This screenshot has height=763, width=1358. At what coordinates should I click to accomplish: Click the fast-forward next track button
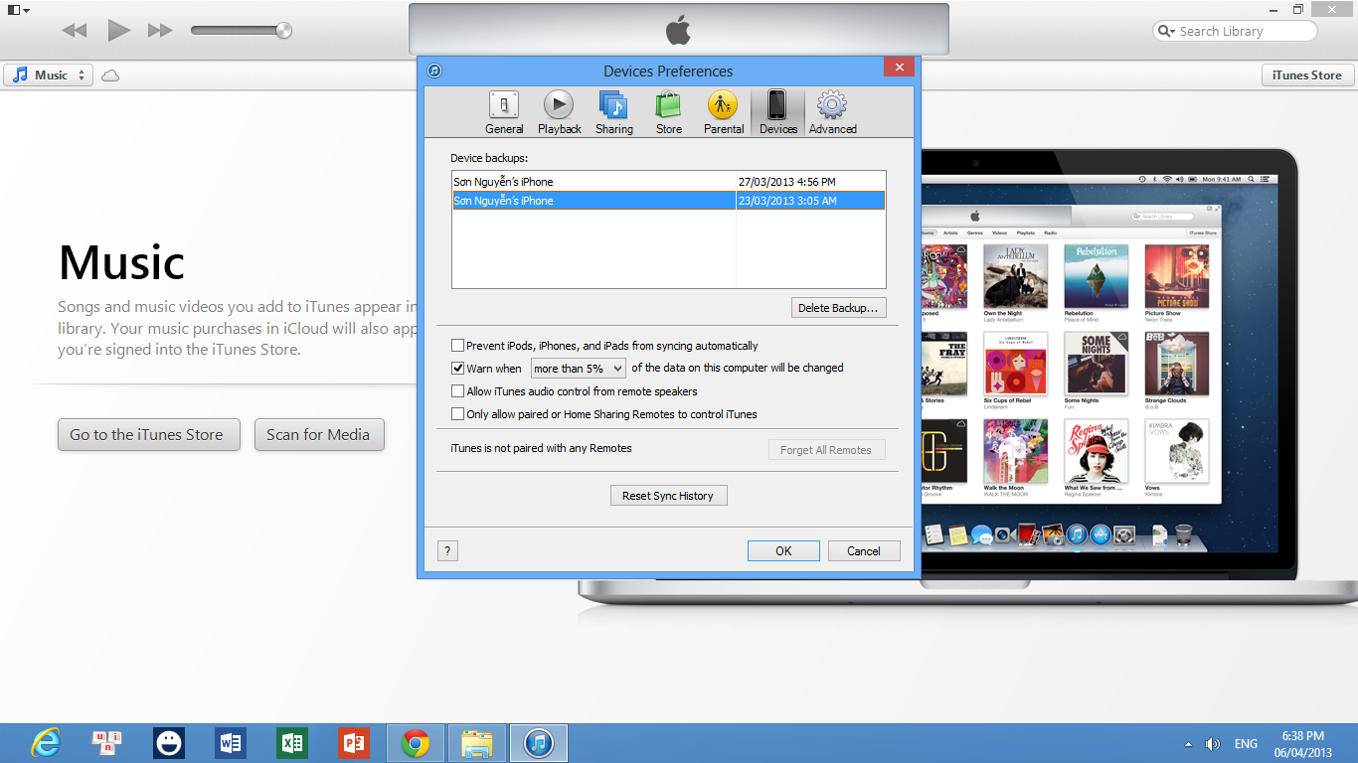pos(160,31)
